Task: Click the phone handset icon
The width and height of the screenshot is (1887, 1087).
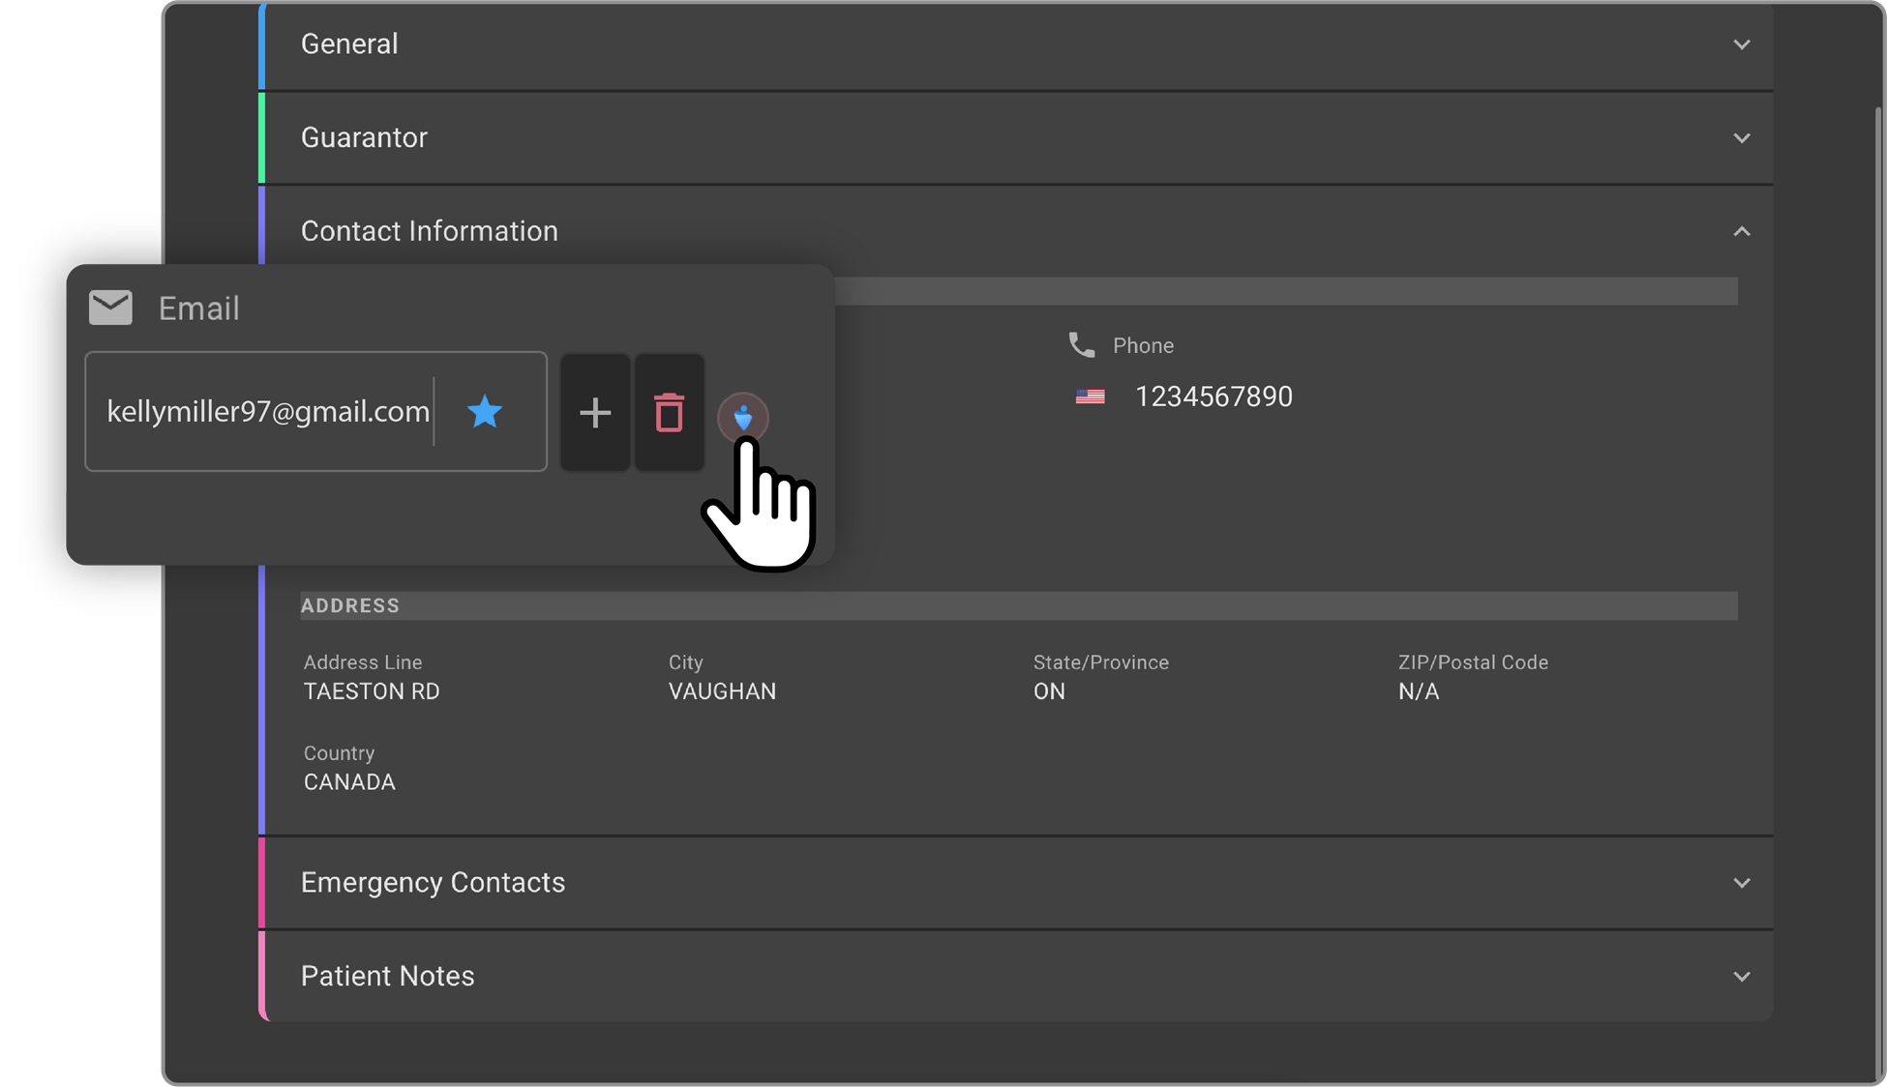Action: pyautogui.click(x=1081, y=345)
